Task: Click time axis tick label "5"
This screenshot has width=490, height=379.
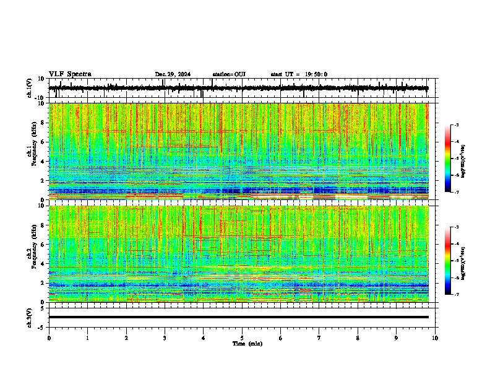Action: coord(242,338)
